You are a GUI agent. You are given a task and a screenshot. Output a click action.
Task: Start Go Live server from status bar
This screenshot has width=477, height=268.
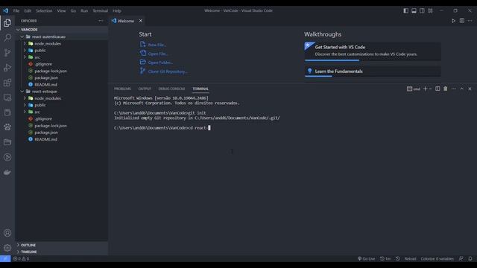(366, 258)
